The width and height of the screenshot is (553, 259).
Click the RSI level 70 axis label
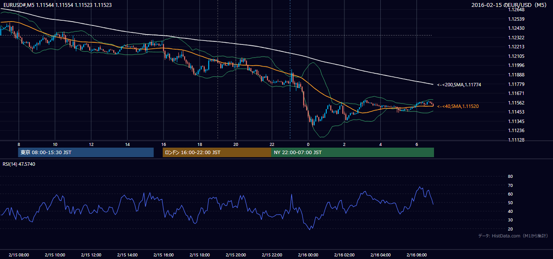[510, 185]
